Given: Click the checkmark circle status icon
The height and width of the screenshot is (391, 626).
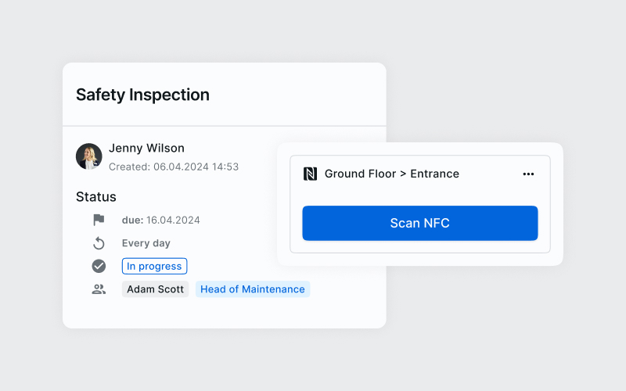Looking at the screenshot, I should point(99,266).
